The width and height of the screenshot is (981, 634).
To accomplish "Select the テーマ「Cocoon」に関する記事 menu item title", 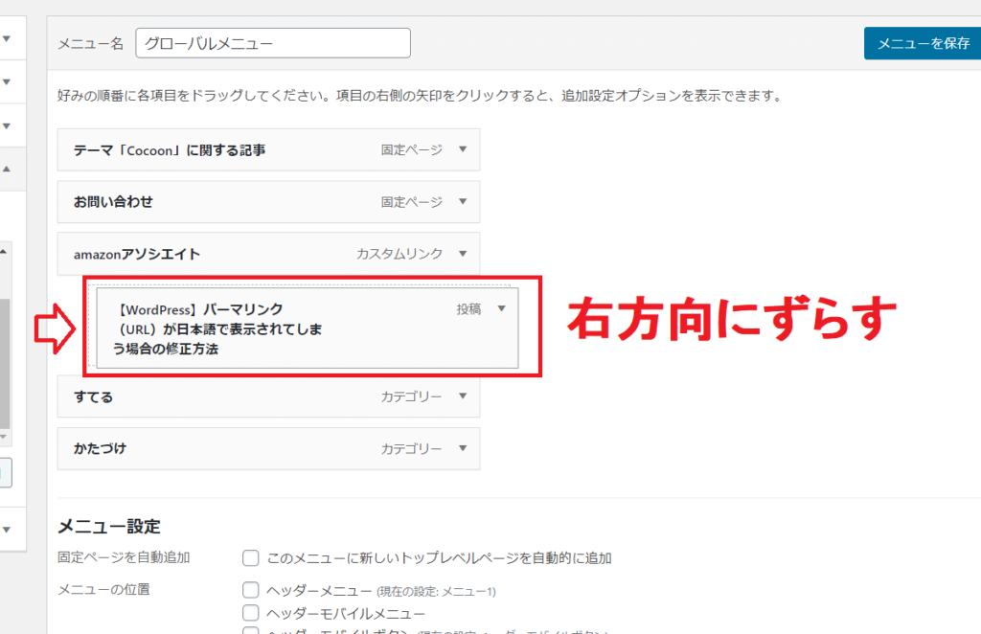I will pos(170,150).
